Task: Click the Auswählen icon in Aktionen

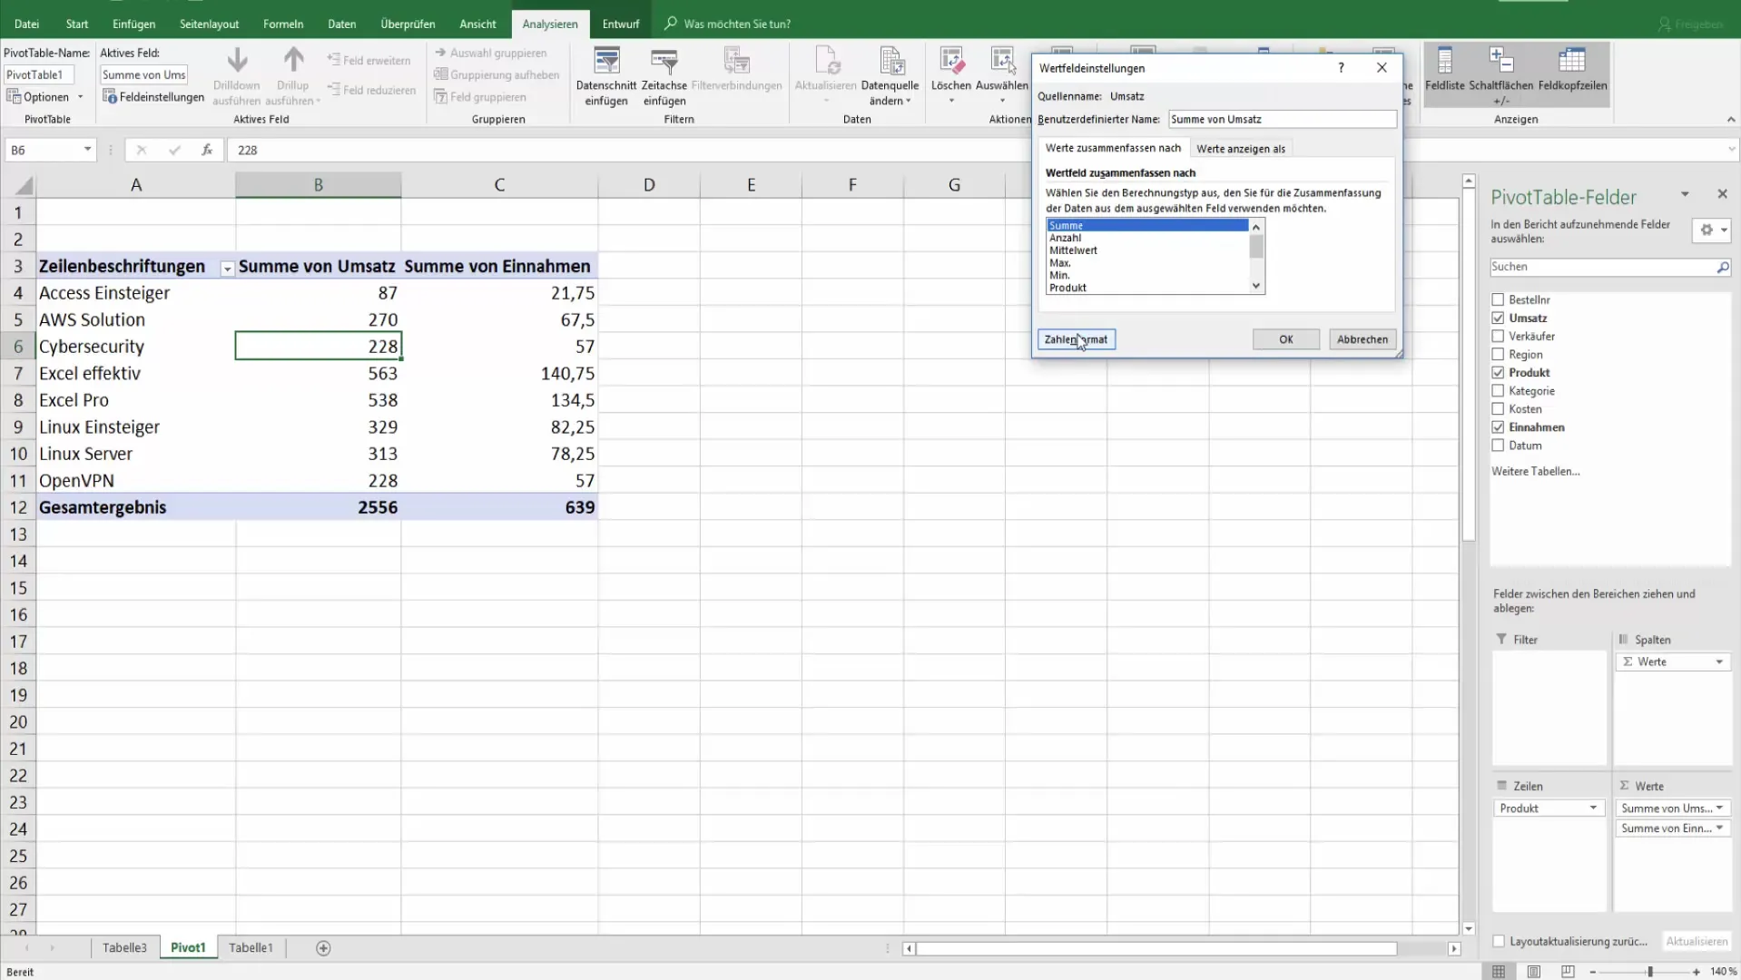Action: click(1002, 61)
